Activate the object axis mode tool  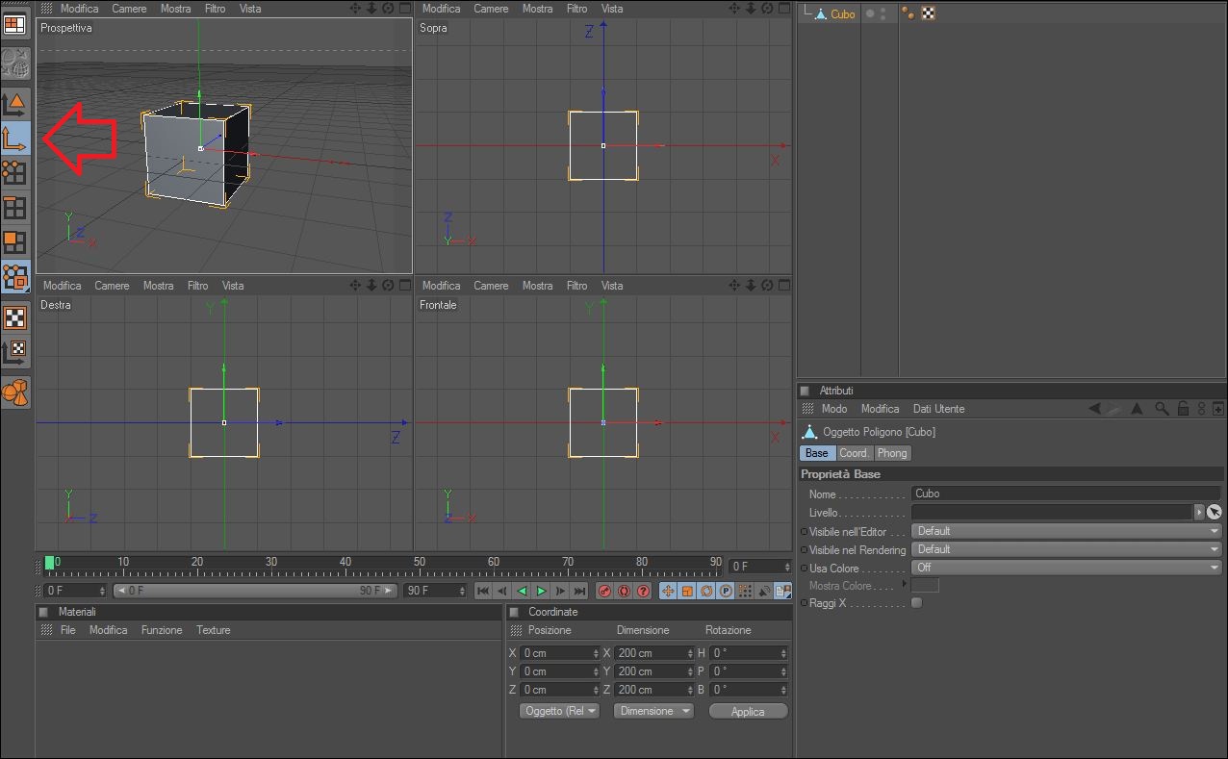(x=15, y=139)
